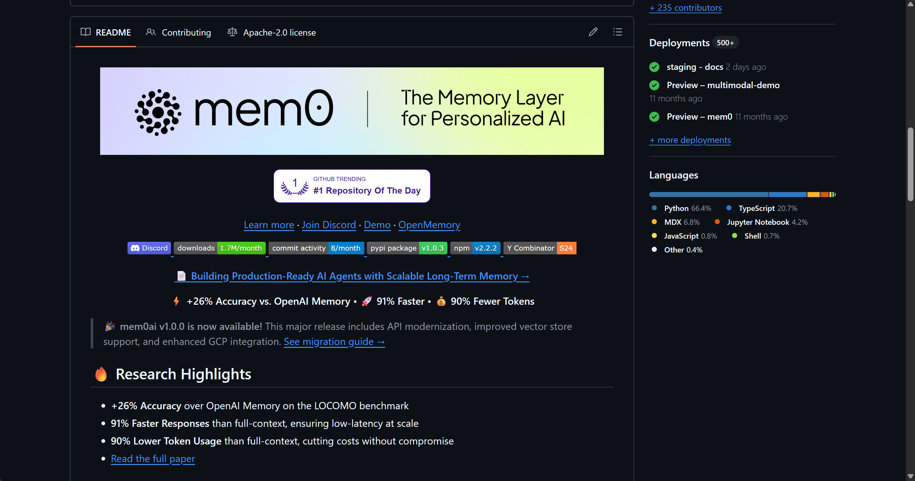Open the green check beside Preview – mem0
915x481 pixels.
[x=654, y=117]
